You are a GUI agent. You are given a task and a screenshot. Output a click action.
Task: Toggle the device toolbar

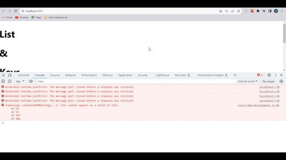point(10,75)
